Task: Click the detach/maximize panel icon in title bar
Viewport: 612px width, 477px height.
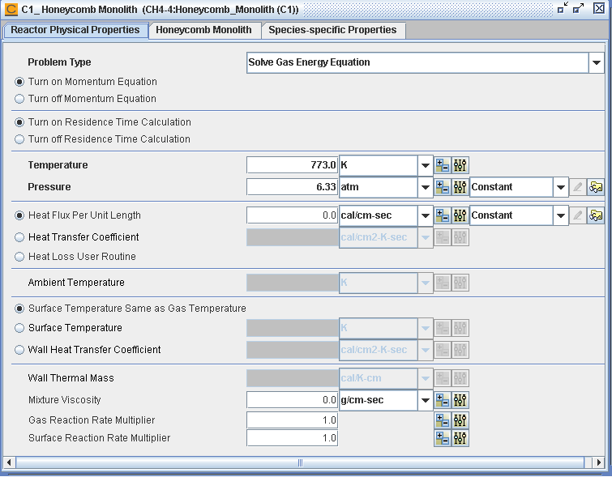Action: coord(578,8)
